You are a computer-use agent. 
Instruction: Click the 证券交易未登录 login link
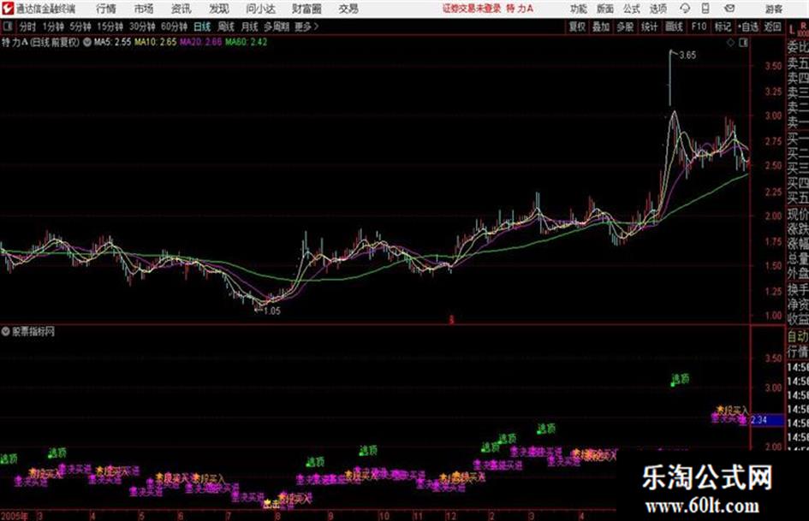tap(472, 9)
